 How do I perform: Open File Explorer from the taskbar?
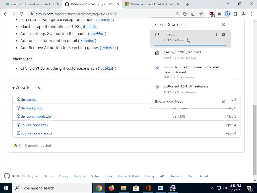click(123, 188)
